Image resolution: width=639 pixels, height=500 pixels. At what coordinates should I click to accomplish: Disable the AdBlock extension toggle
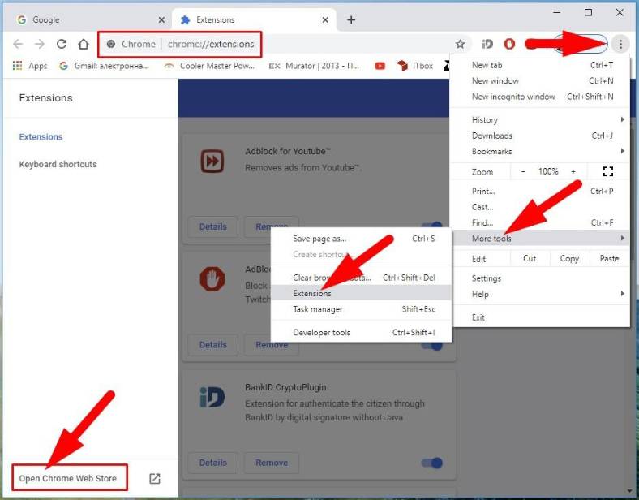point(432,346)
